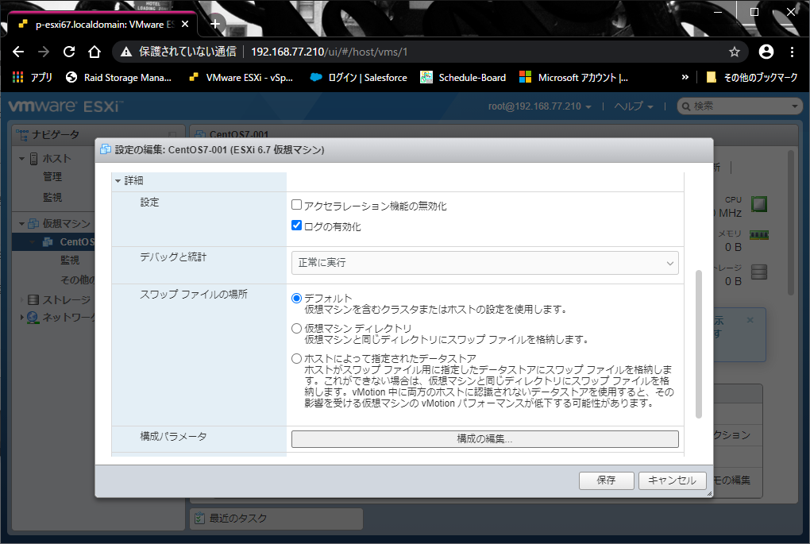Open the アプリ apps grid shortcut
Viewport: 810px width, 544px height.
point(32,78)
